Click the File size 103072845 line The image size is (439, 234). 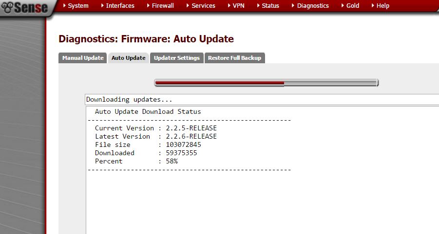coord(148,144)
